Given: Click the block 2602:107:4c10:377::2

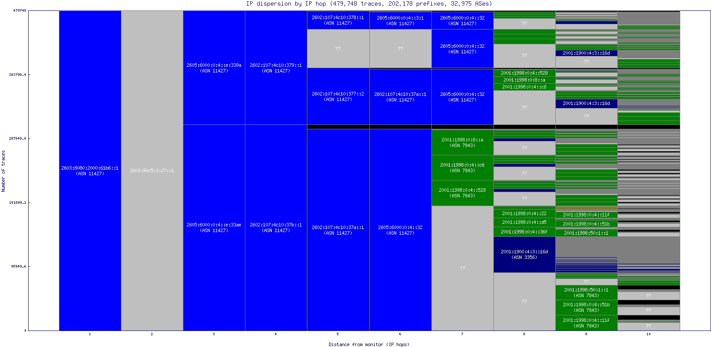Looking at the screenshot, I should [338, 96].
